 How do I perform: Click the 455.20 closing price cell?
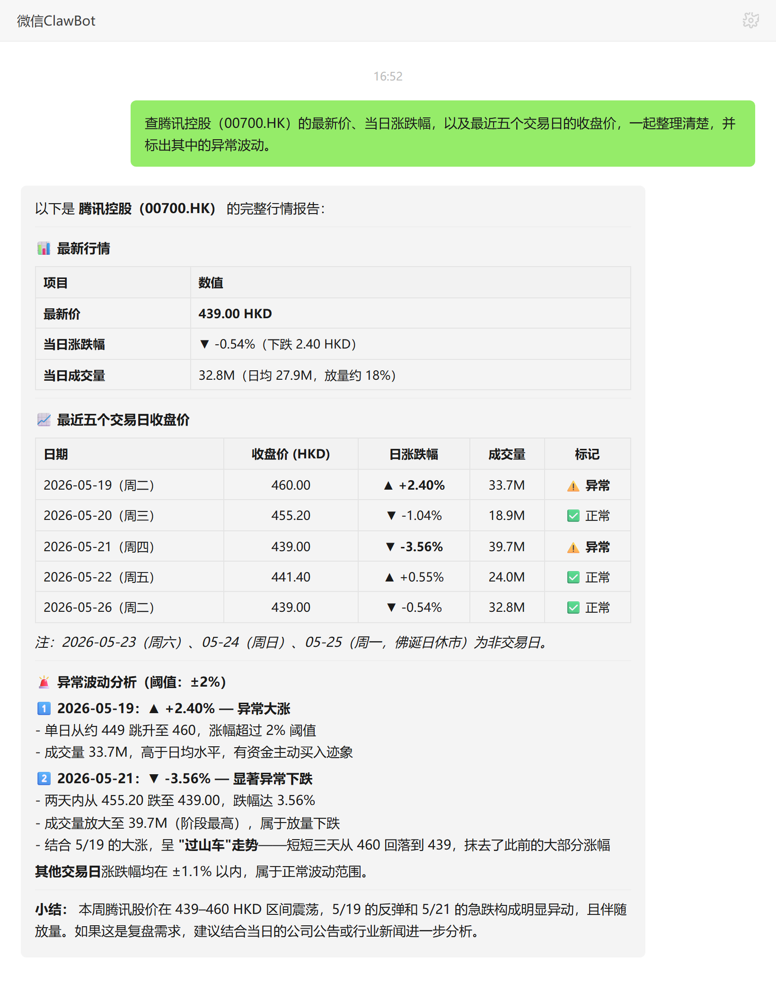click(291, 516)
